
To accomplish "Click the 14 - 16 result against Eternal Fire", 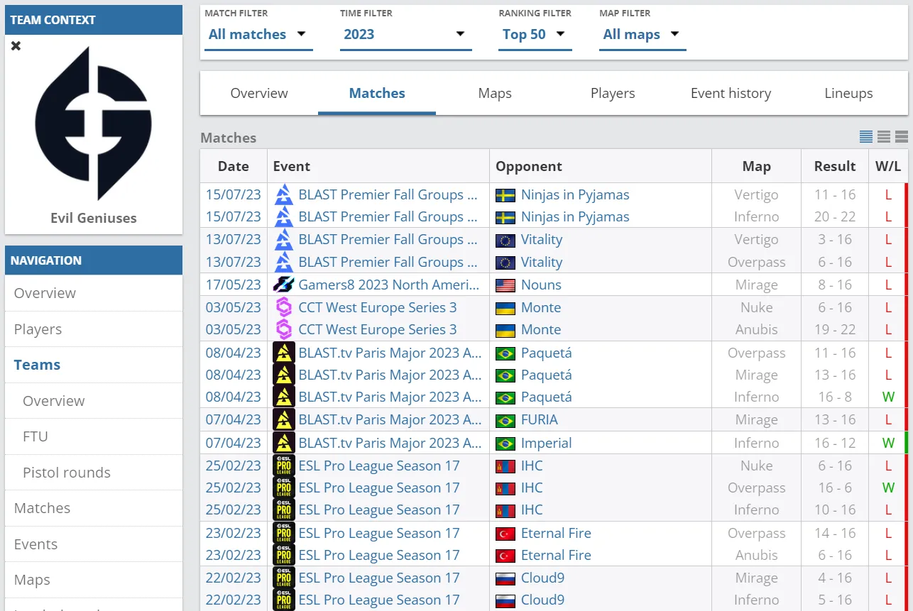I will 835,534.
